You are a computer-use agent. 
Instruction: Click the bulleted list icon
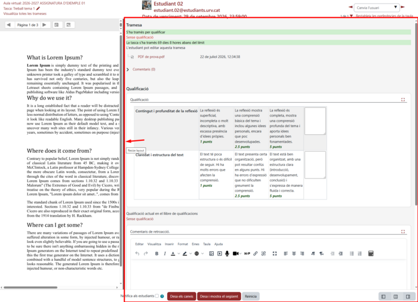(352, 254)
